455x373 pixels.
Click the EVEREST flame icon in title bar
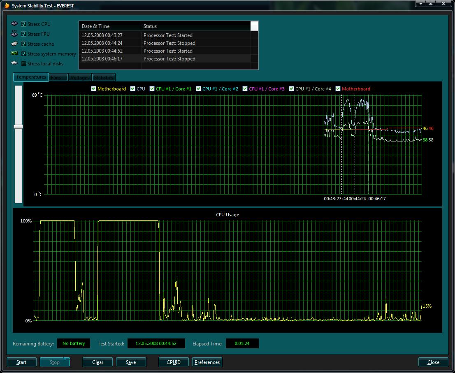[x=7, y=5]
